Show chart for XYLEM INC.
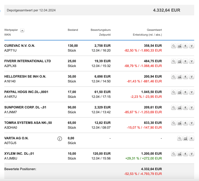Image resolution: width=199 pixels, height=181 pixels. click(x=180, y=154)
